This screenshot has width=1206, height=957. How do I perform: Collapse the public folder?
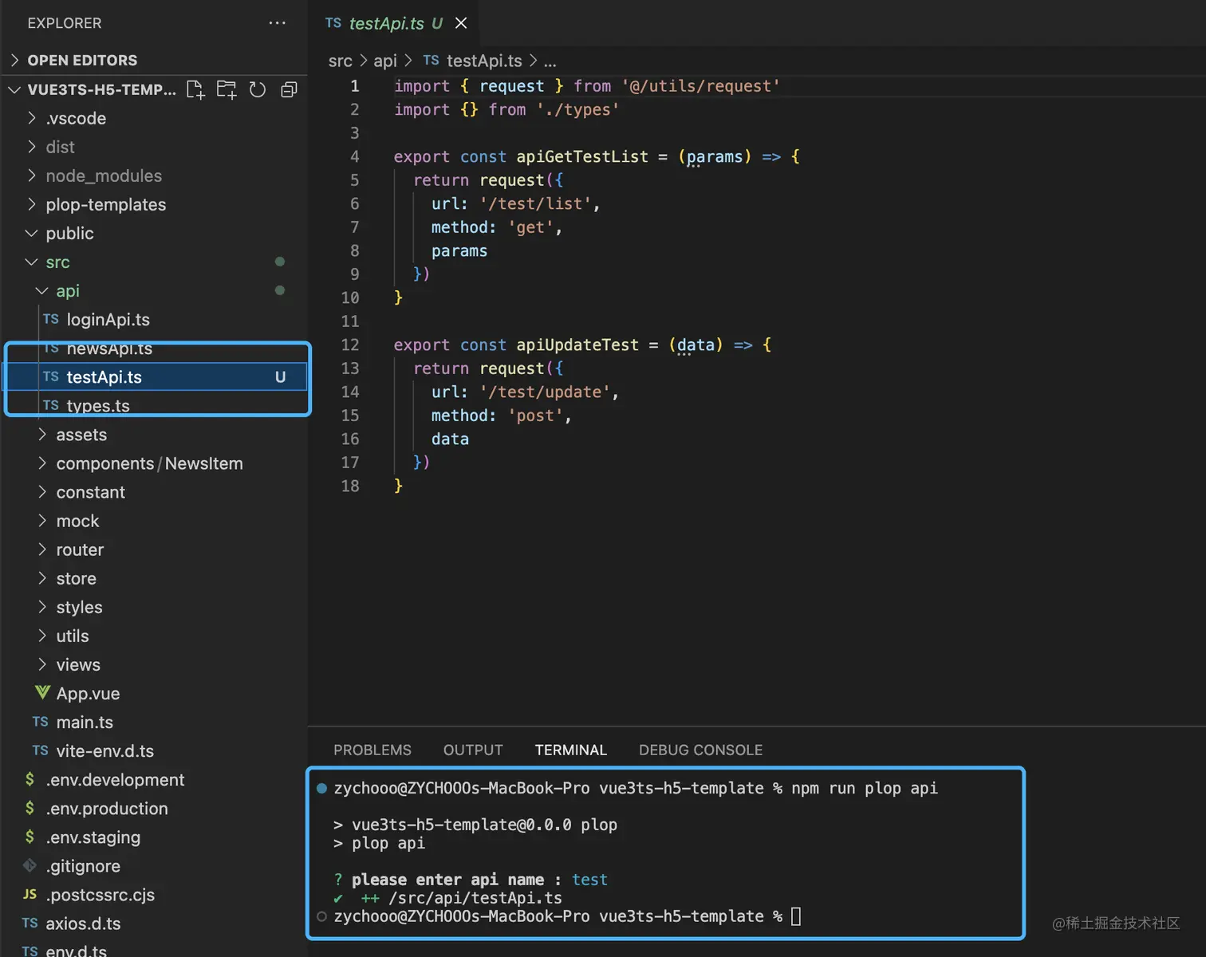coord(31,233)
